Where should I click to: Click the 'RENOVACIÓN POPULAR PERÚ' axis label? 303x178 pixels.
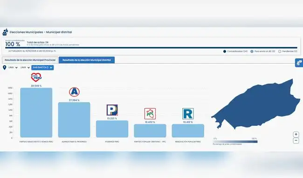tap(188, 142)
